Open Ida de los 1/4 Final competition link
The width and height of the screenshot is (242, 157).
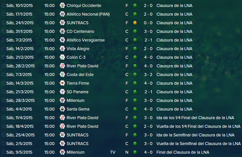pos(195,118)
